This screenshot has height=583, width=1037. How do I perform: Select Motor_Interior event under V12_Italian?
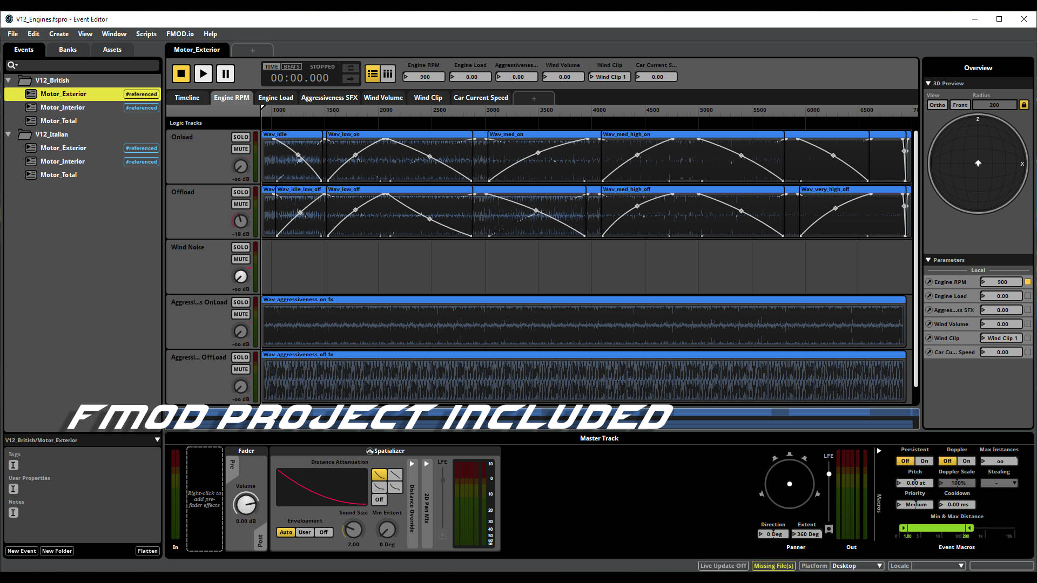pyautogui.click(x=63, y=161)
